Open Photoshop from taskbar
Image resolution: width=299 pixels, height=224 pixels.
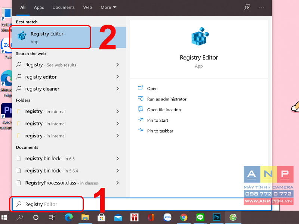coord(217,217)
